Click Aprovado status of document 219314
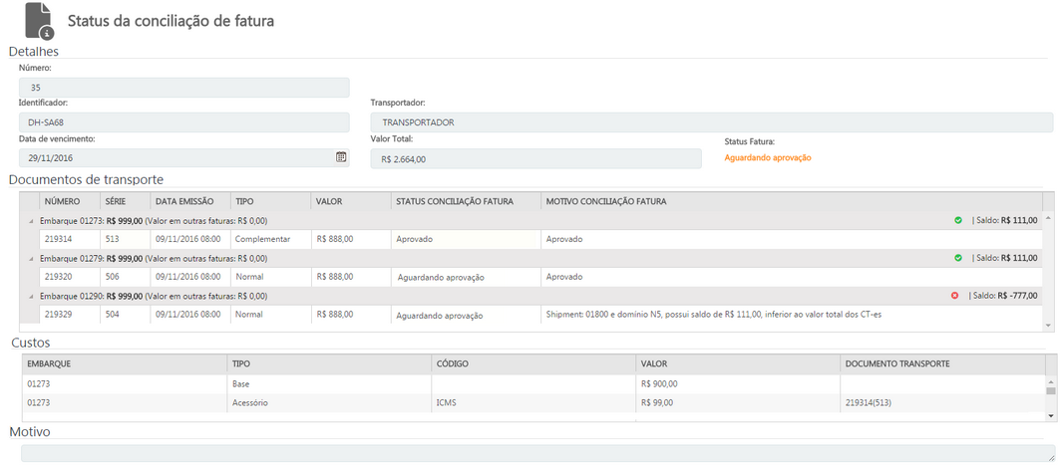The image size is (1062, 465). [x=415, y=239]
